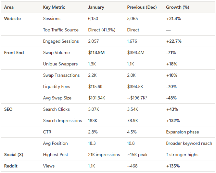The image size is (216, 173).
Task: Click the +21.4% sessions growth cell
Action: click(x=173, y=18)
